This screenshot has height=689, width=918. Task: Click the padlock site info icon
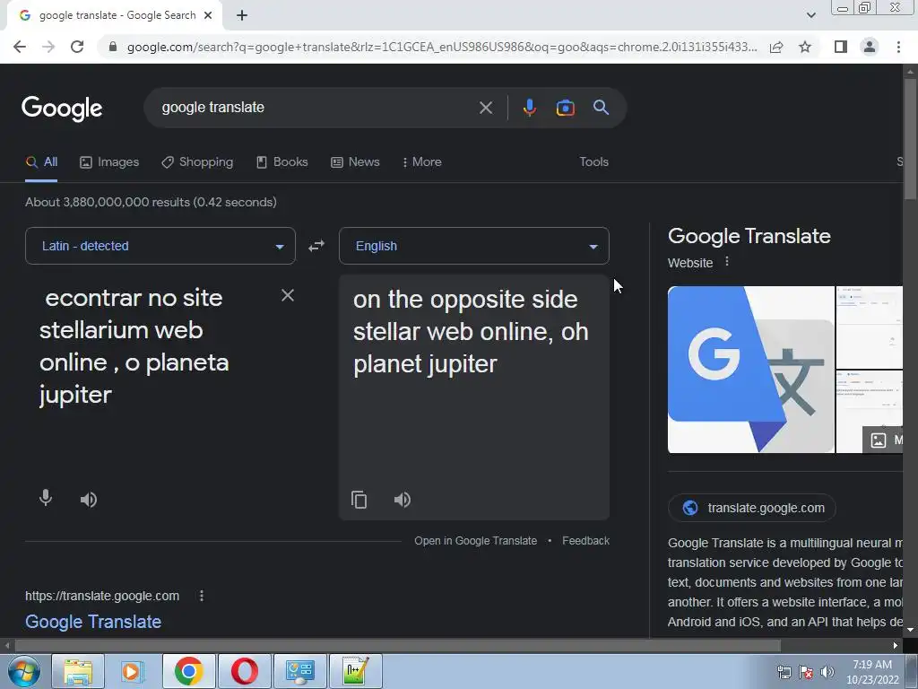pyautogui.click(x=113, y=47)
